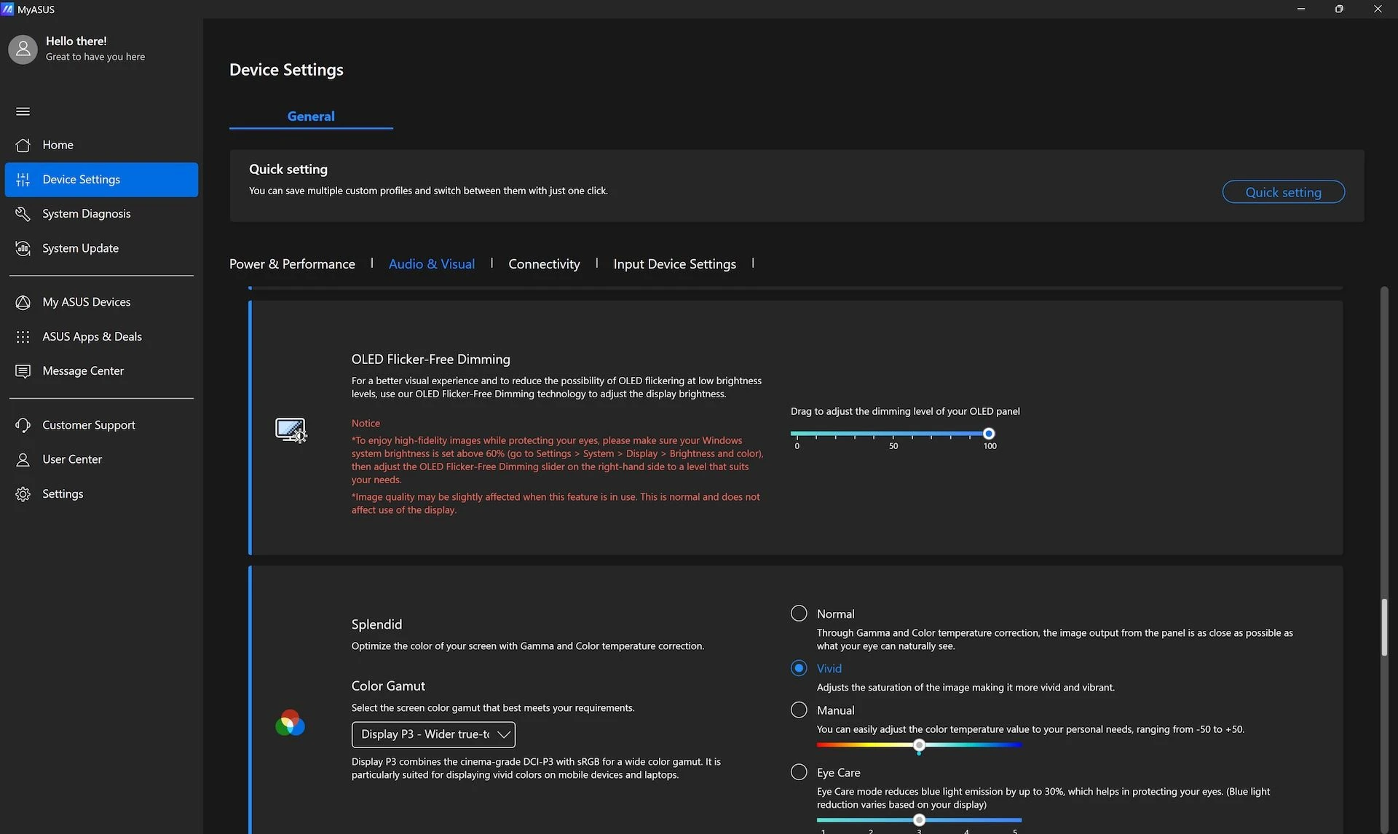Click the ASUS Apps & Deals grid icon
The image size is (1398, 834).
click(x=23, y=337)
